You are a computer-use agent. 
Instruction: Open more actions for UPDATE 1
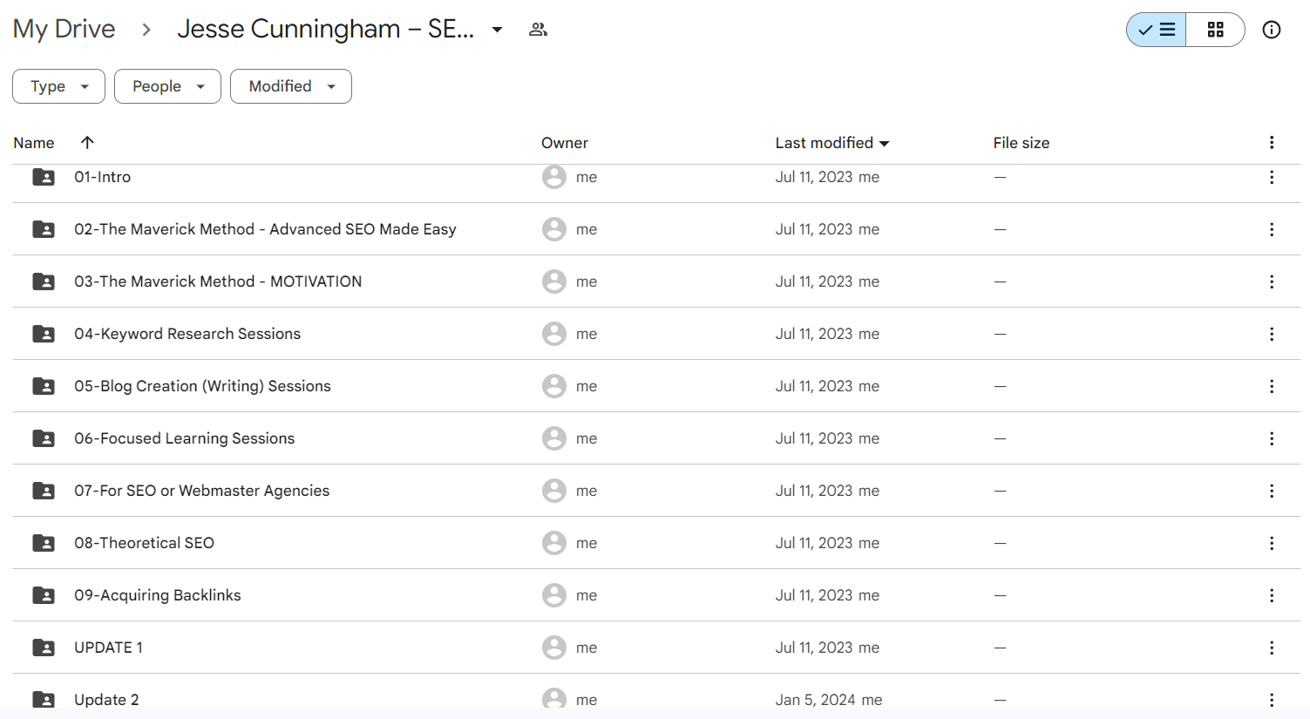click(x=1272, y=648)
